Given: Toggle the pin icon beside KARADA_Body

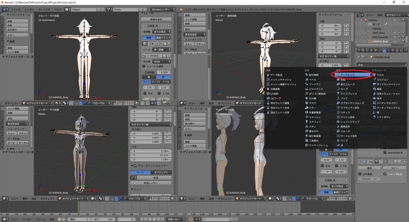Looking at the screenshot, I should [359, 57].
